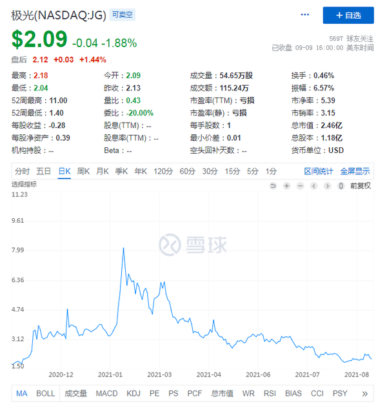
Task: Click the Xueqiu watermark logo
Action: pyautogui.click(x=193, y=245)
